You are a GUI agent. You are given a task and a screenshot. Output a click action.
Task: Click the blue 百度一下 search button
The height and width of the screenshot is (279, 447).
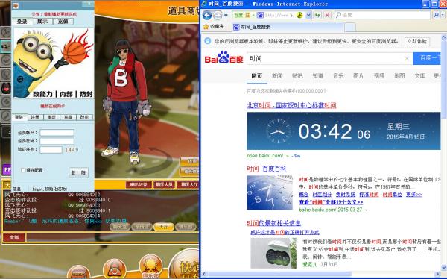427,58
